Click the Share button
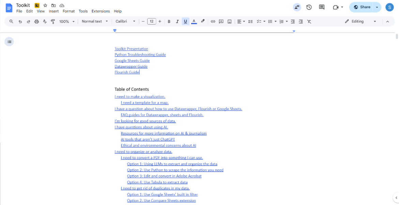 point(362,7)
